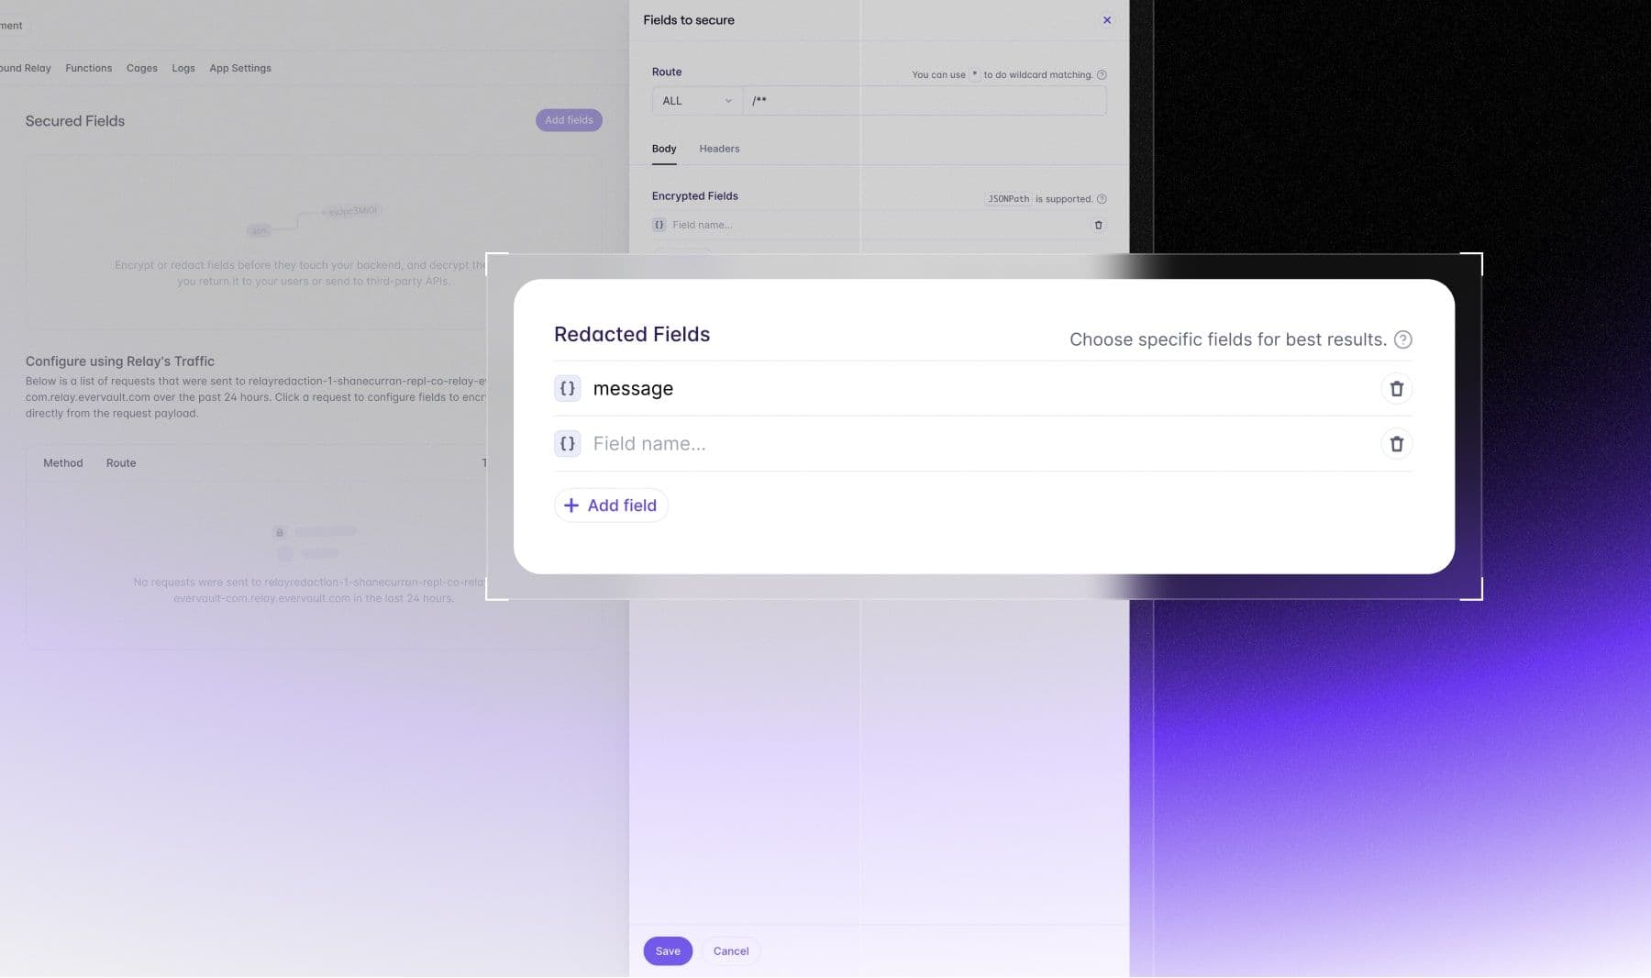The height and width of the screenshot is (978, 1651).
Task: Delete the Encrypted Fields entry with trash icon
Action: click(1098, 225)
